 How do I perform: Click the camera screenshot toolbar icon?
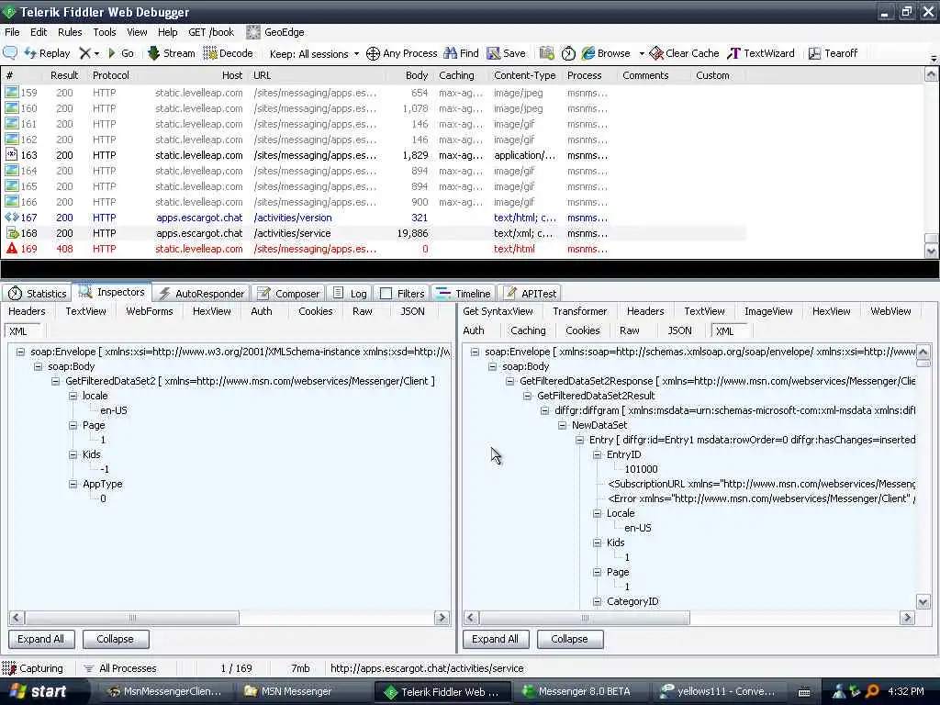pyautogui.click(x=546, y=53)
